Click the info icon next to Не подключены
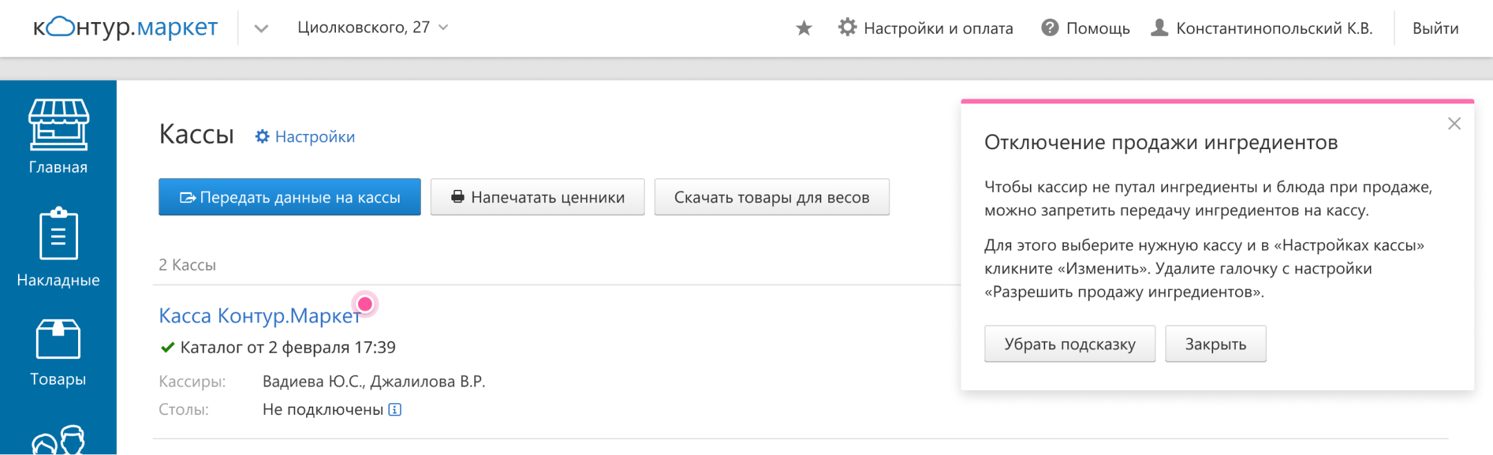Screen dimensions: 1493x455 [x=395, y=409]
